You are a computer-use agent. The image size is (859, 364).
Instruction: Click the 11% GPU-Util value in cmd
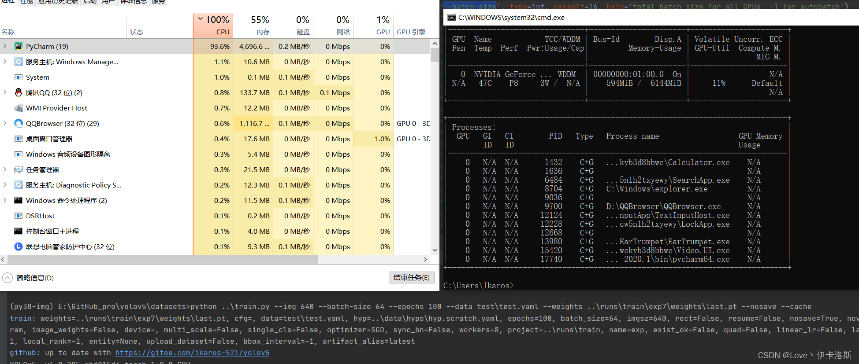tap(719, 83)
